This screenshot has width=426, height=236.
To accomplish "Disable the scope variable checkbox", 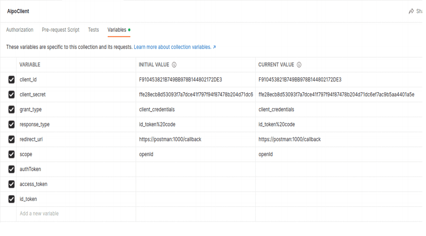I will click(11, 154).
